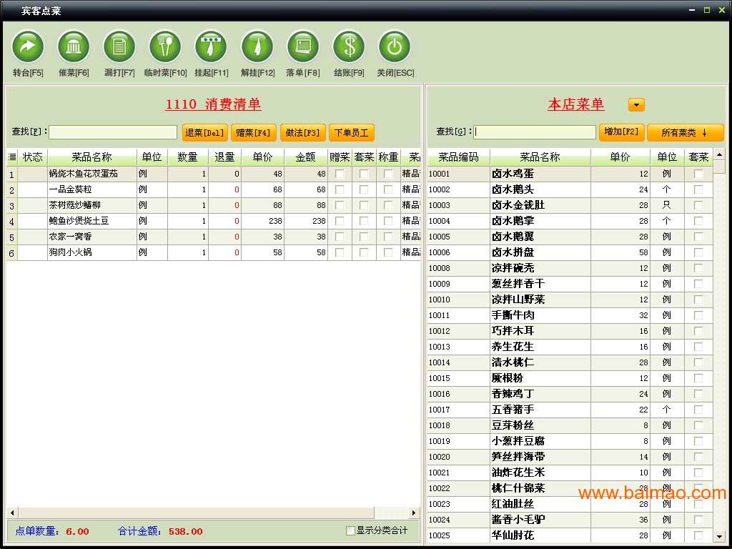Click the column chooser icon in order grid header
Image resolution: width=732 pixels, height=549 pixels.
point(11,157)
